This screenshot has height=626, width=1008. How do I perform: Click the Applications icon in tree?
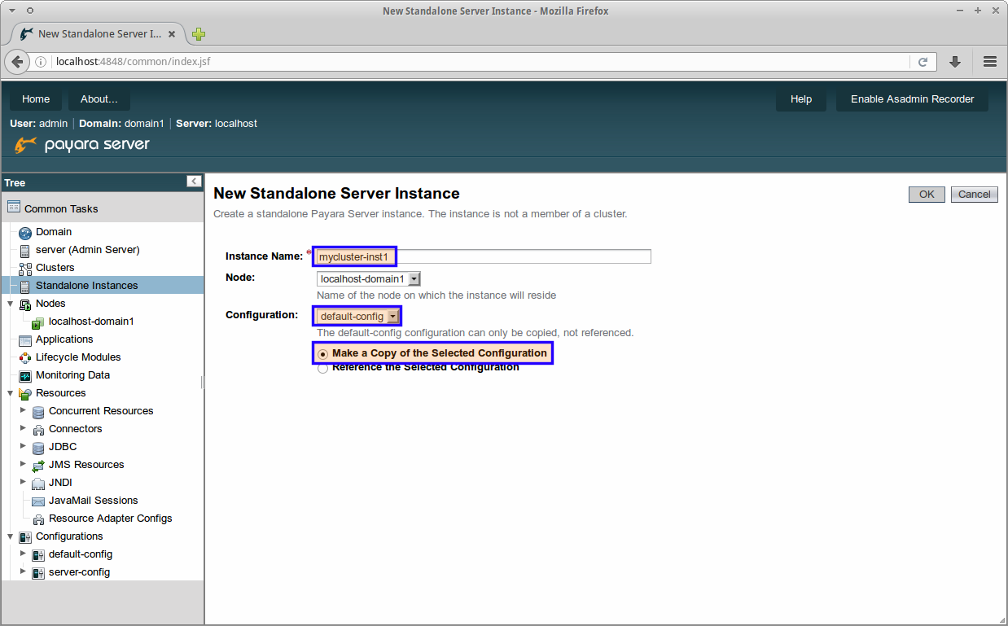click(x=24, y=340)
